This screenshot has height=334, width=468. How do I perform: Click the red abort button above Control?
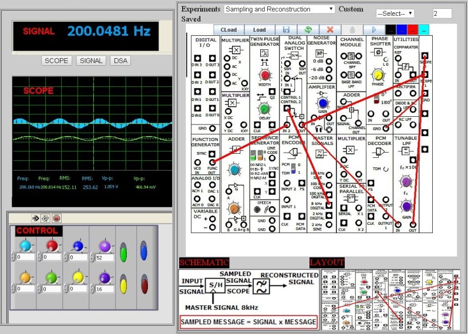click(x=56, y=218)
